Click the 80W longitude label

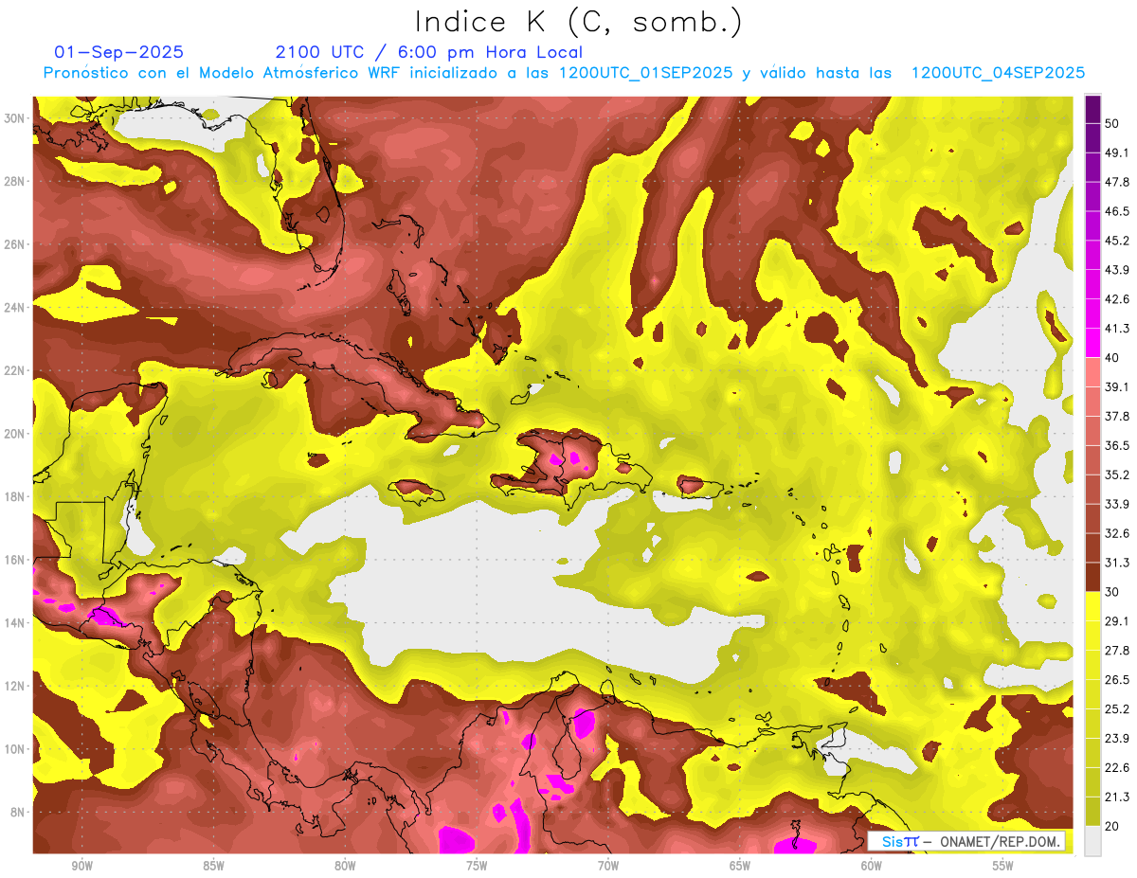tap(345, 867)
